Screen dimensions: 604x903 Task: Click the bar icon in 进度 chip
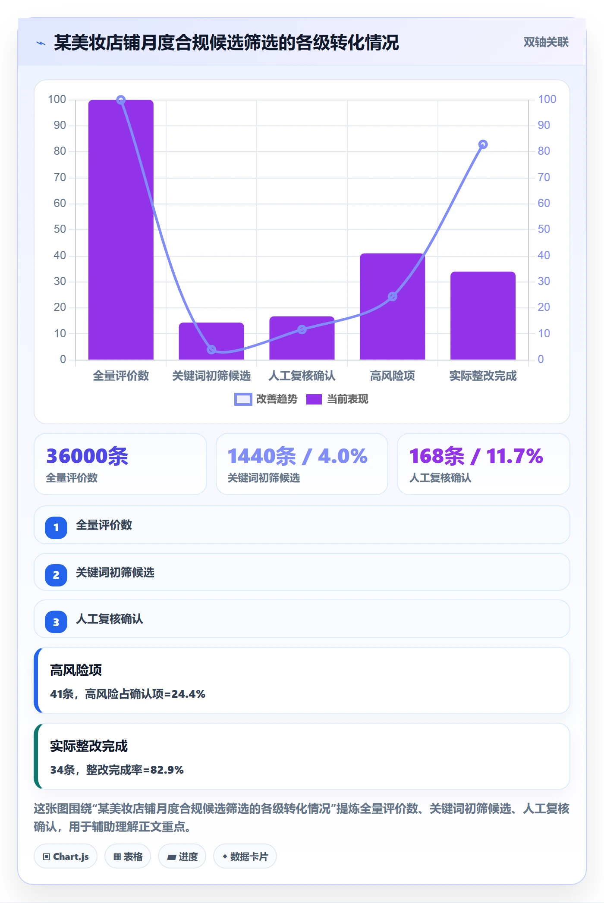[172, 857]
